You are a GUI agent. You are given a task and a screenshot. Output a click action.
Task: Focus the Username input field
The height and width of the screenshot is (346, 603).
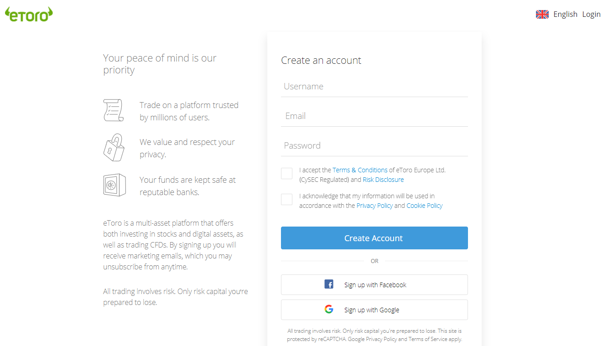[374, 87]
